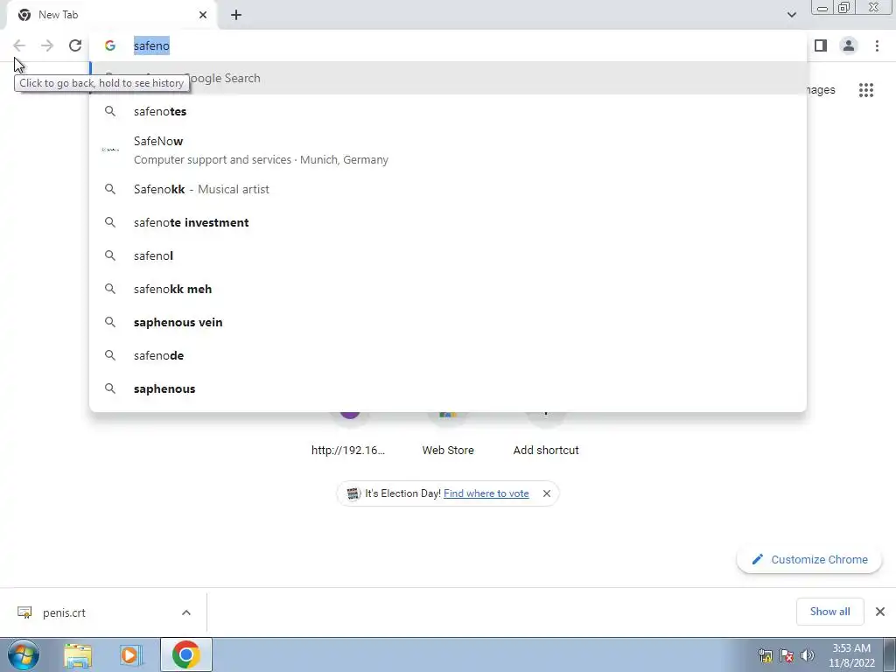Choose the safenote investment suggestion
The width and height of the screenshot is (896, 672).
point(448,222)
